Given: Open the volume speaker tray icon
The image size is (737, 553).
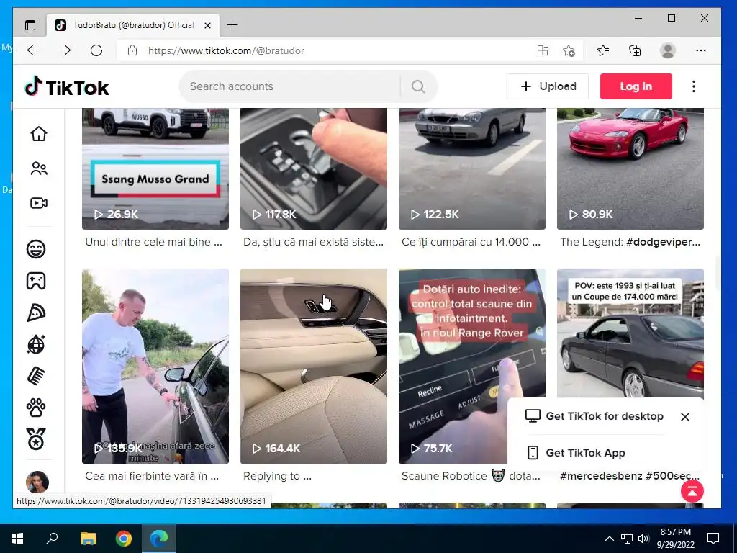Looking at the screenshot, I should click(x=643, y=539).
